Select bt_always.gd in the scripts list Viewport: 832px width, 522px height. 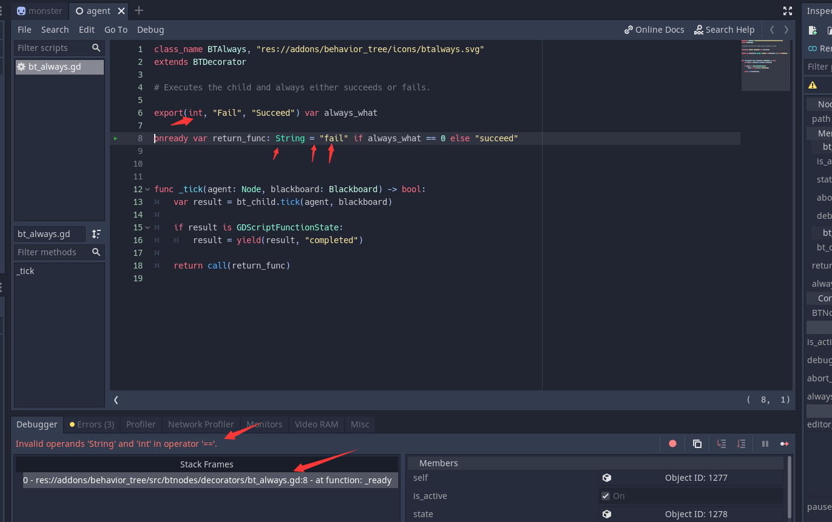coord(59,67)
